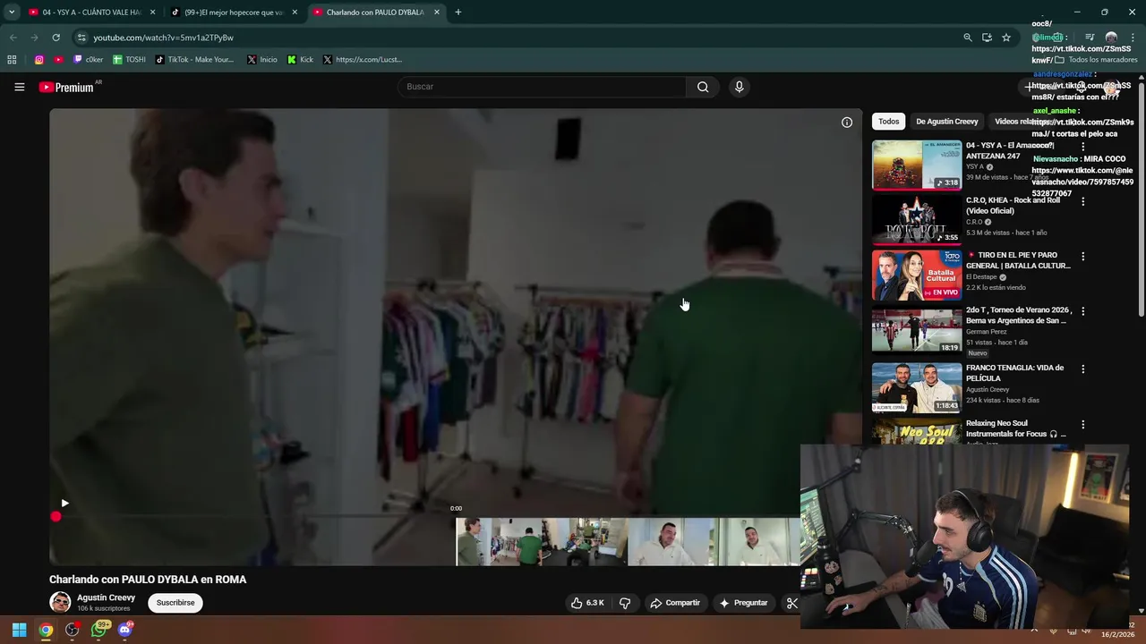
Task: Install app icon in address bar
Action: click(987, 38)
